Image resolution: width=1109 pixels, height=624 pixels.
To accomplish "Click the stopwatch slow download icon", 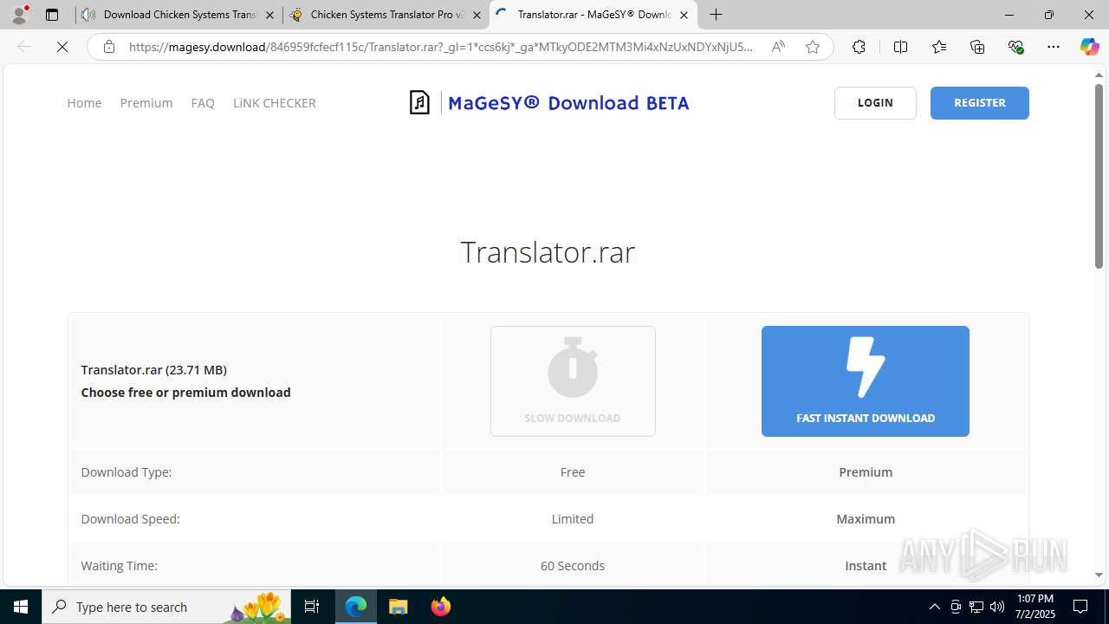I will (573, 367).
